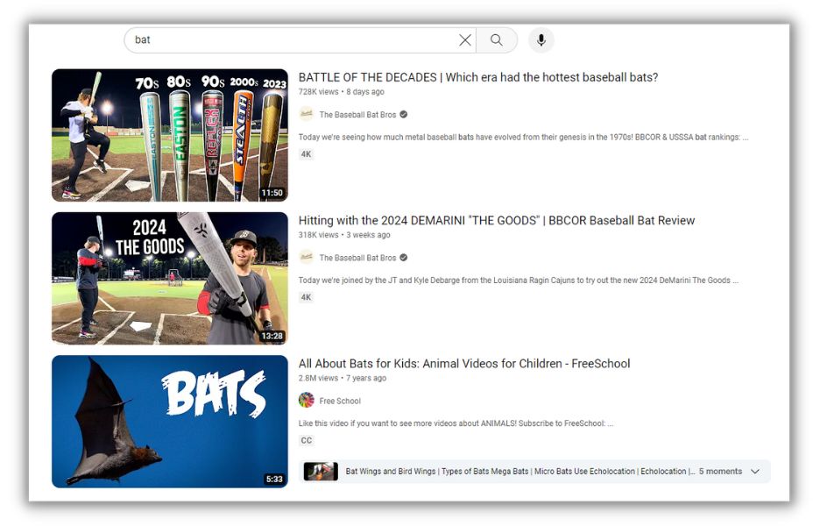Click the '5 moments' label
The image size is (820, 526).
(720, 472)
